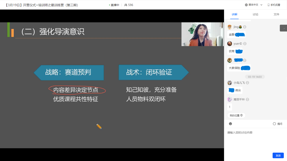This screenshot has width=287, height=161.
Task: Open more options next to 小鸟儿飞
Action: 248,83
